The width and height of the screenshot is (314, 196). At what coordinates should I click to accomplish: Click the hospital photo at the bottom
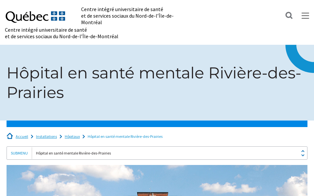157,180
